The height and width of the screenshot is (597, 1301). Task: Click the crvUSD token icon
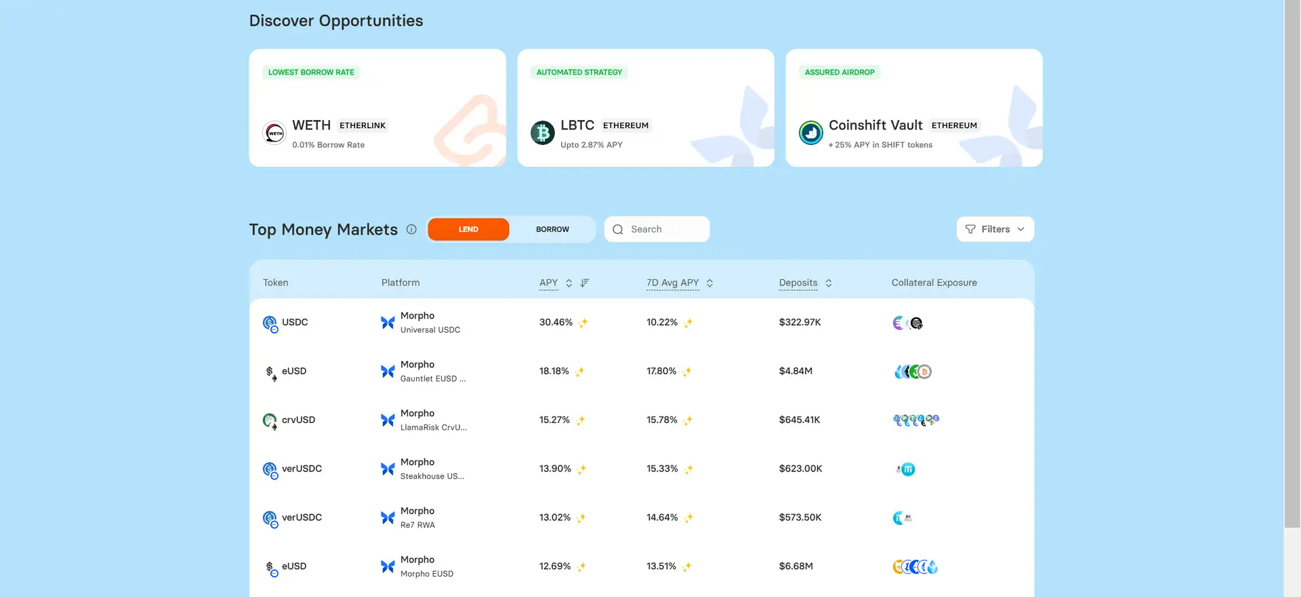270,420
